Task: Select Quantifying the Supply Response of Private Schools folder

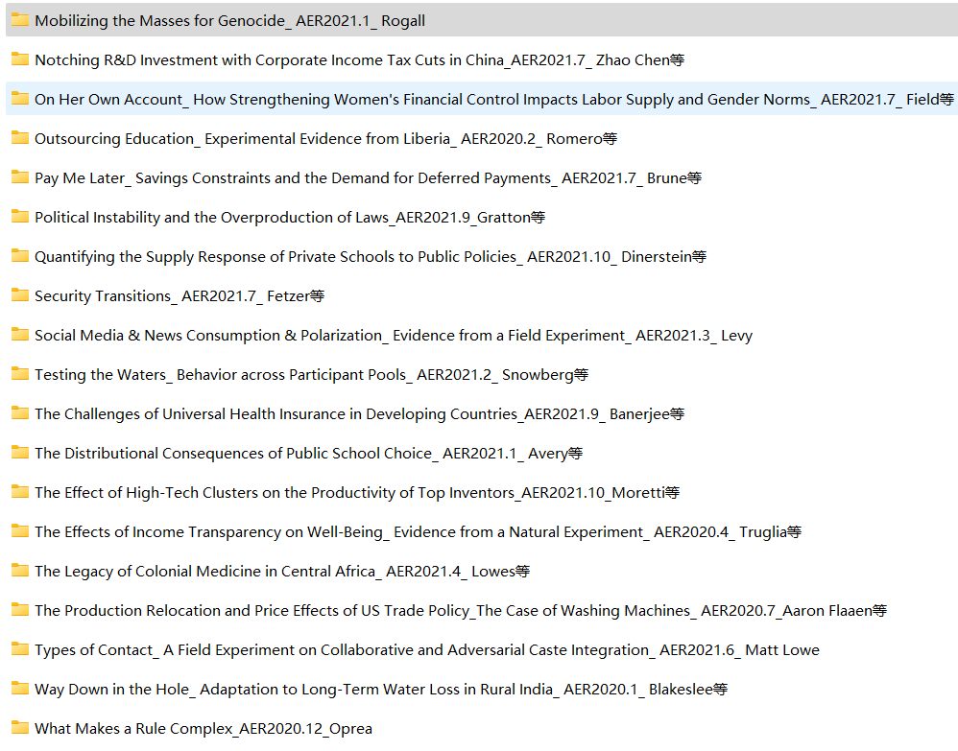Action: (371, 256)
